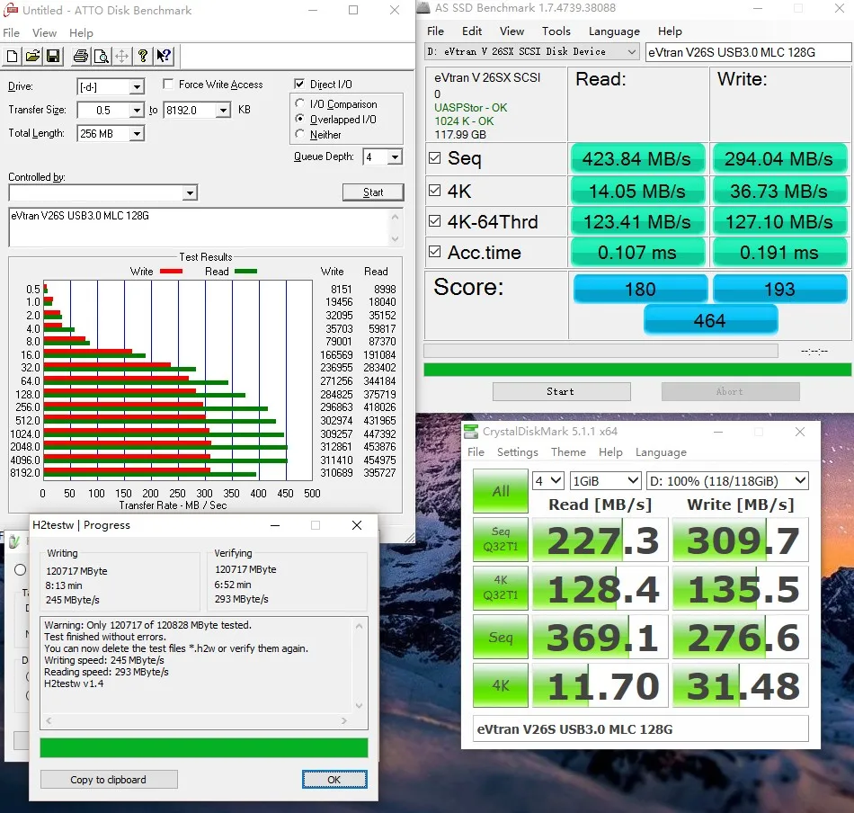Viewport: 854px width, 813px height.
Task: Click the CrystalDiskMark comment field at bottom
Action: pyautogui.click(x=640, y=729)
